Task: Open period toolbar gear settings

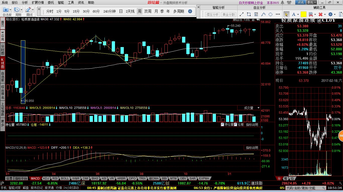Action: click(190, 11)
